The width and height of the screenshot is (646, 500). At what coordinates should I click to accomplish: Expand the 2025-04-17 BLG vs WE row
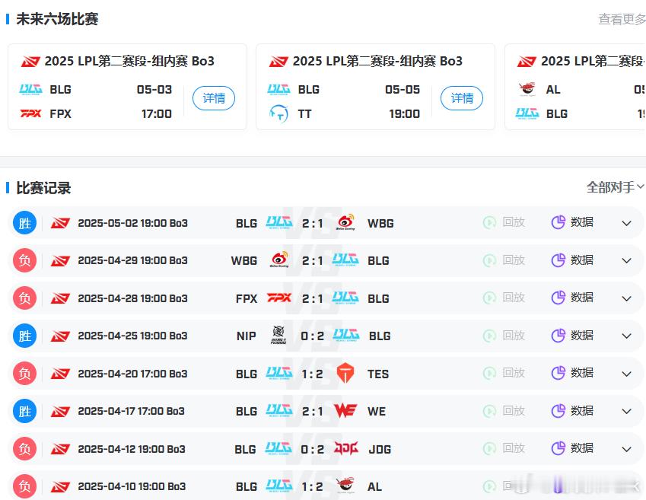(627, 412)
